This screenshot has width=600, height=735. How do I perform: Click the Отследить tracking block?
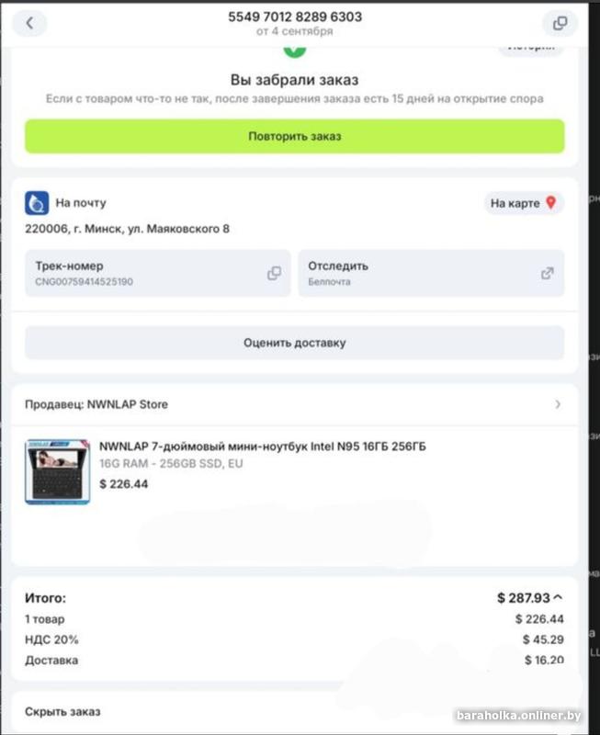pos(431,273)
